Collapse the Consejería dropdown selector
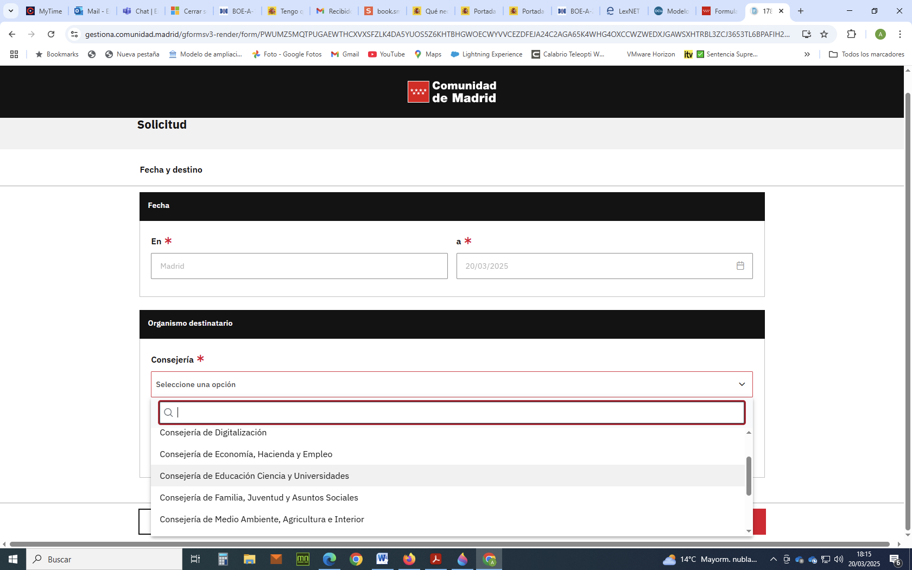 point(742,384)
